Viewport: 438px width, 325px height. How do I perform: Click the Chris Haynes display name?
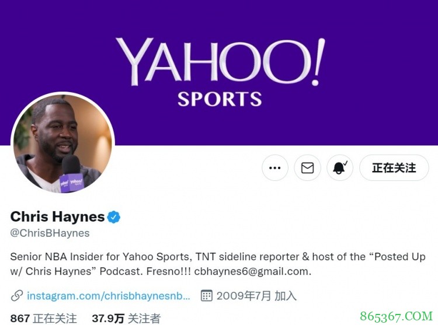(58, 216)
